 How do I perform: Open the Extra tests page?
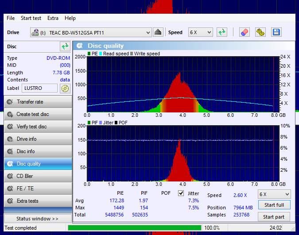coord(38,201)
